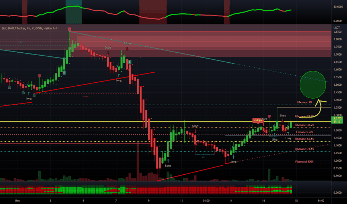Click the 1.8000 price axis label

[x=337, y=39]
